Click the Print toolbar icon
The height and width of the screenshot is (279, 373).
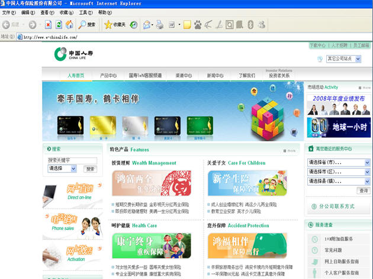(x=160, y=25)
